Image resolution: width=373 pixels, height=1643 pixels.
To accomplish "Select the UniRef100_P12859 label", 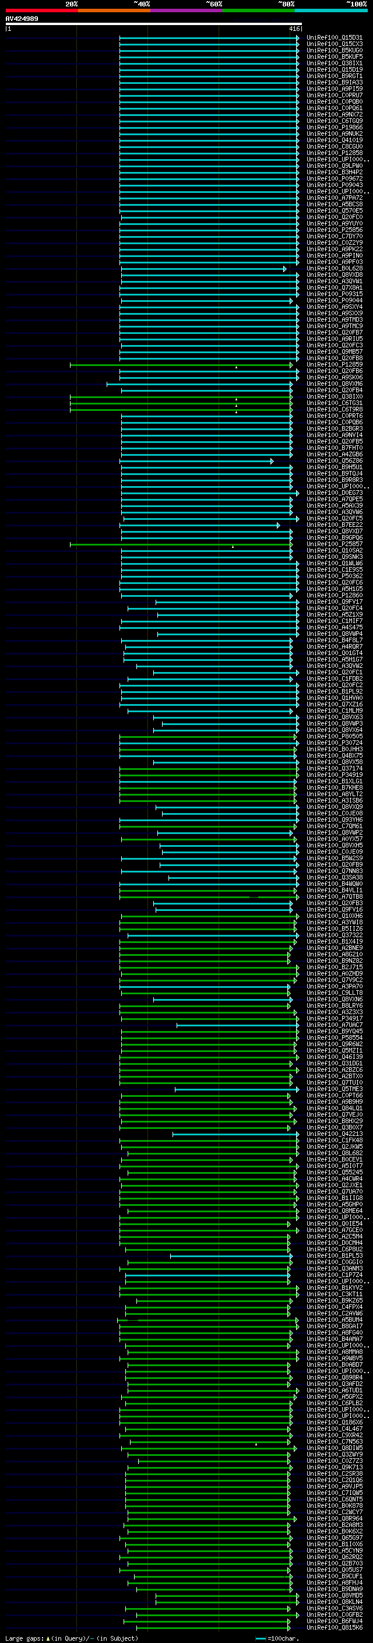I will click(335, 364).
